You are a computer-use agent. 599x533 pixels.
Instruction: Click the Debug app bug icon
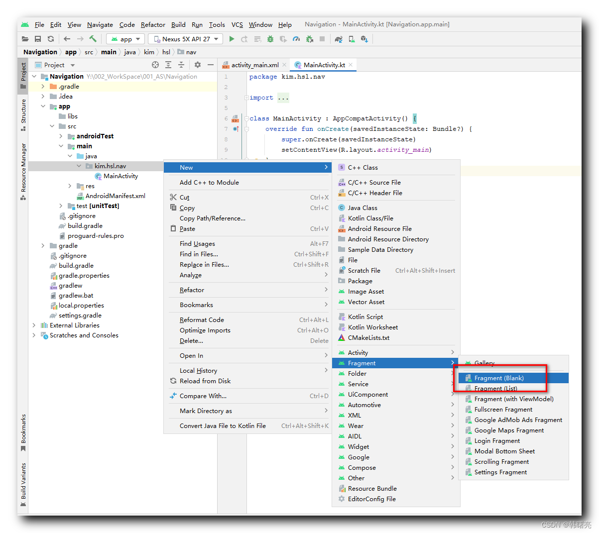click(x=270, y=39)
